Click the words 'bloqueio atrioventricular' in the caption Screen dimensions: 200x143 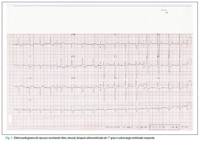(x=90, y=138)
